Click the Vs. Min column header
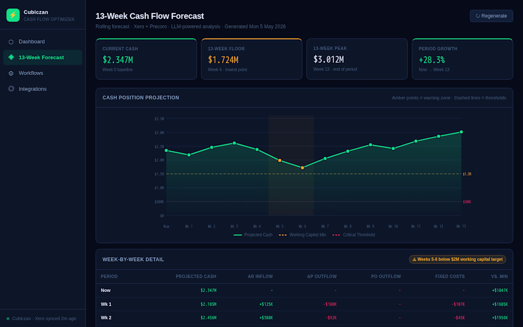523x327 pixels. pos(499,277)
